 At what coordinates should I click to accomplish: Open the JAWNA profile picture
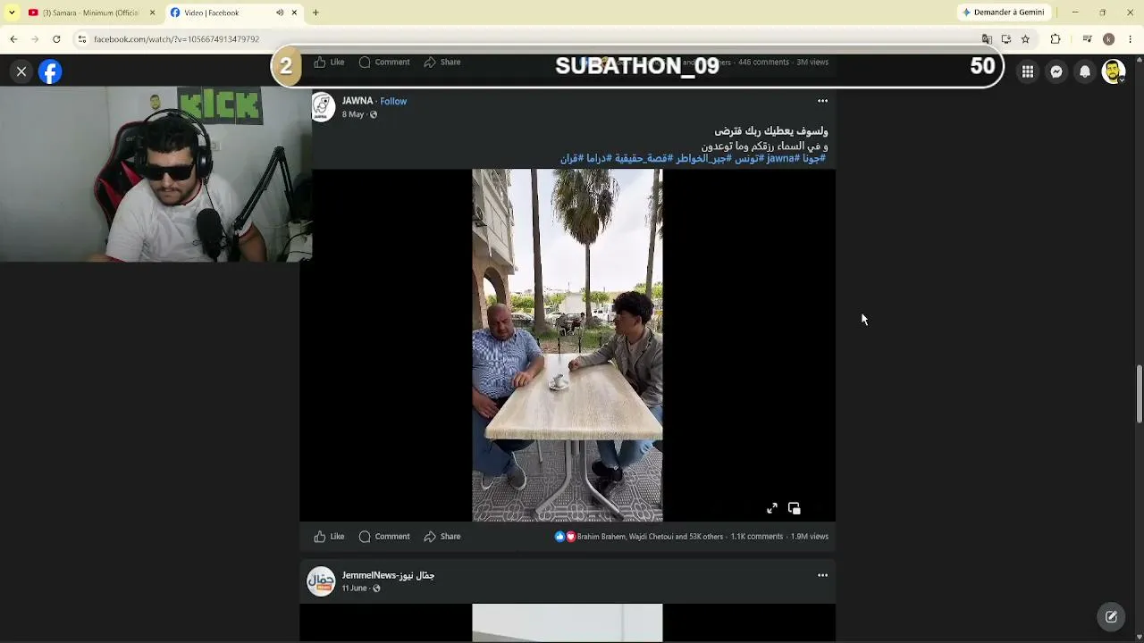click(x=323, y=107)
